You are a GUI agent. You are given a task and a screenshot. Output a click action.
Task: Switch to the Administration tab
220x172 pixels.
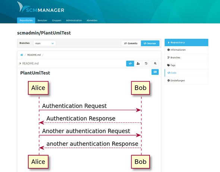click(74, 20)
